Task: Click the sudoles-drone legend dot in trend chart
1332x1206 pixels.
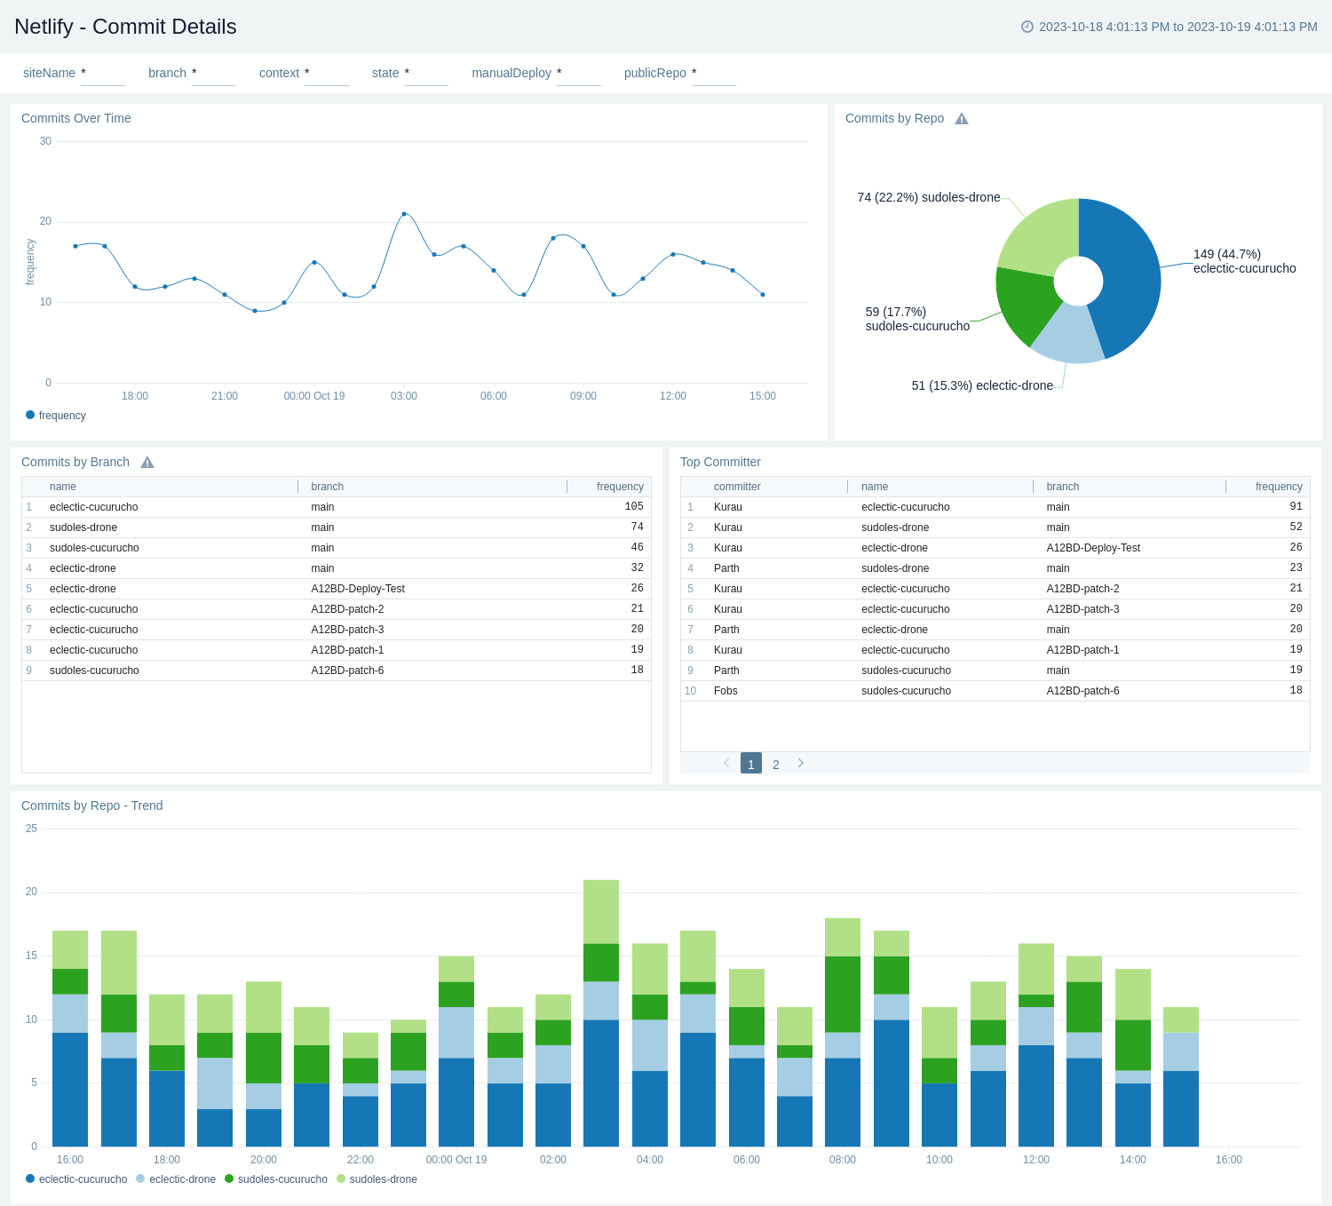Action: click(x=342, y=1179)
